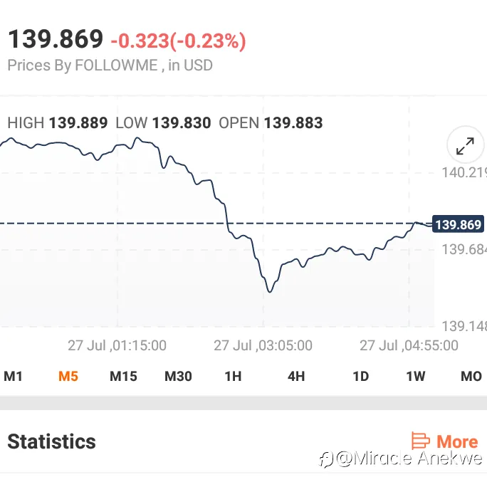Click the 27 Jul 03:05:00 time label
This screenshot has width=487, height=487.
(x=263, y=345)
